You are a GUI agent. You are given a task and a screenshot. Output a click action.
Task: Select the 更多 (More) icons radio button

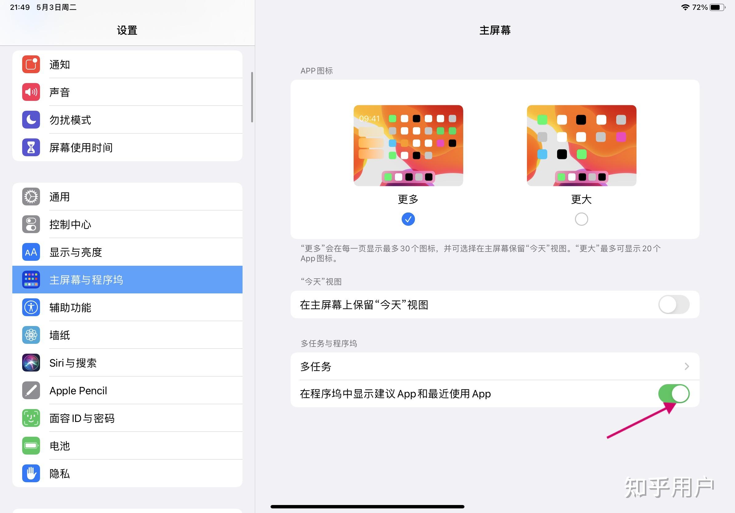408,219
